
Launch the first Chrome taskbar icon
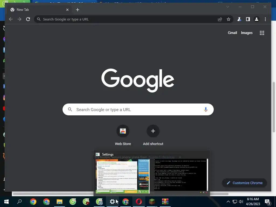33,202
